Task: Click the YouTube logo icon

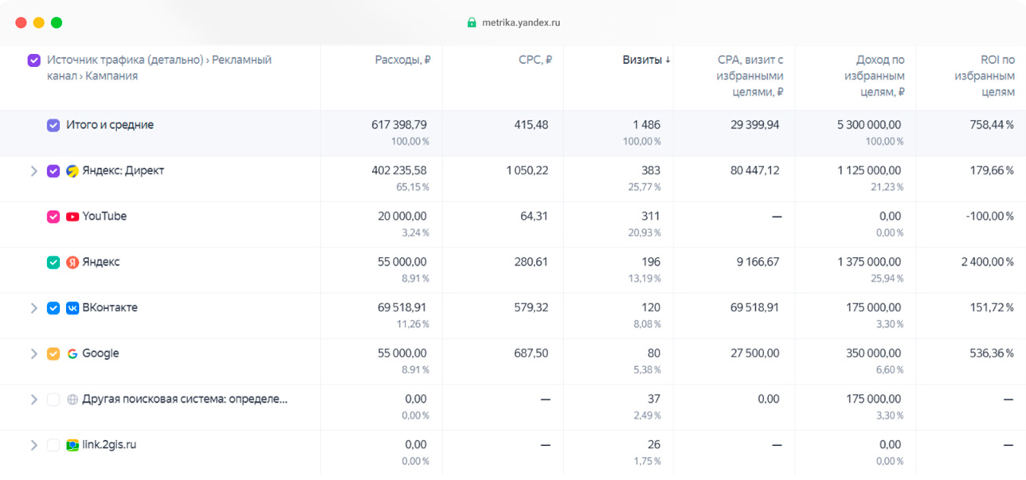Action: point(72,217)
